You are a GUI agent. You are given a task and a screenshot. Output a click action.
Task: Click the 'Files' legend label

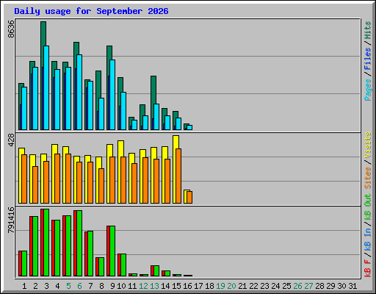(x=368, y=59)
